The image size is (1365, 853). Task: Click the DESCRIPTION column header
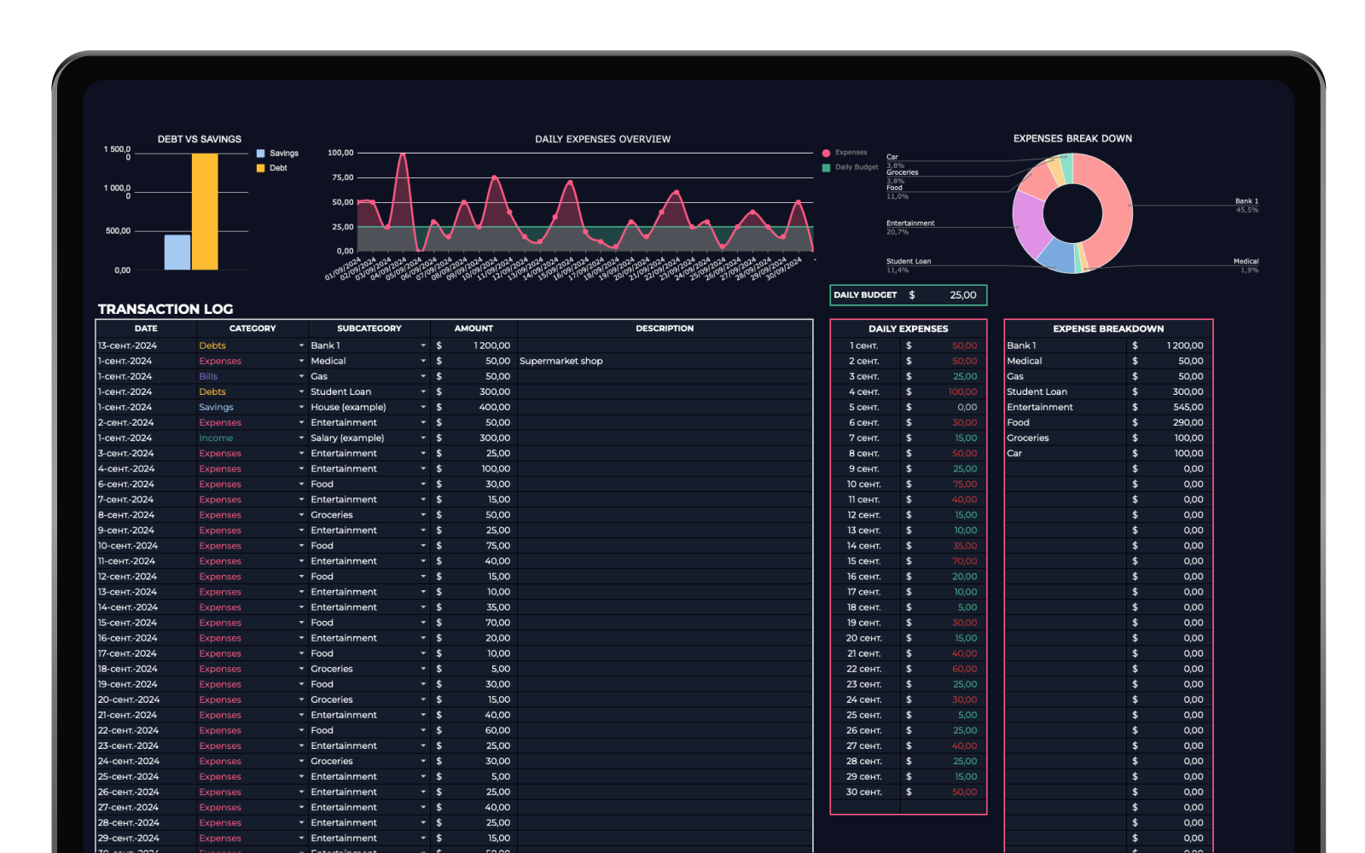point(665,328)
